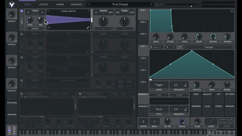Select previous wavetable before Classic Blend
Image resolution: width=242 pixels, height=136 pixels.
click(x=48, y=11)
